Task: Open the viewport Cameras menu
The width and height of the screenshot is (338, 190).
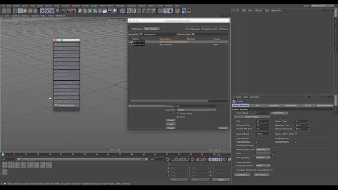Action: (15, 16)
